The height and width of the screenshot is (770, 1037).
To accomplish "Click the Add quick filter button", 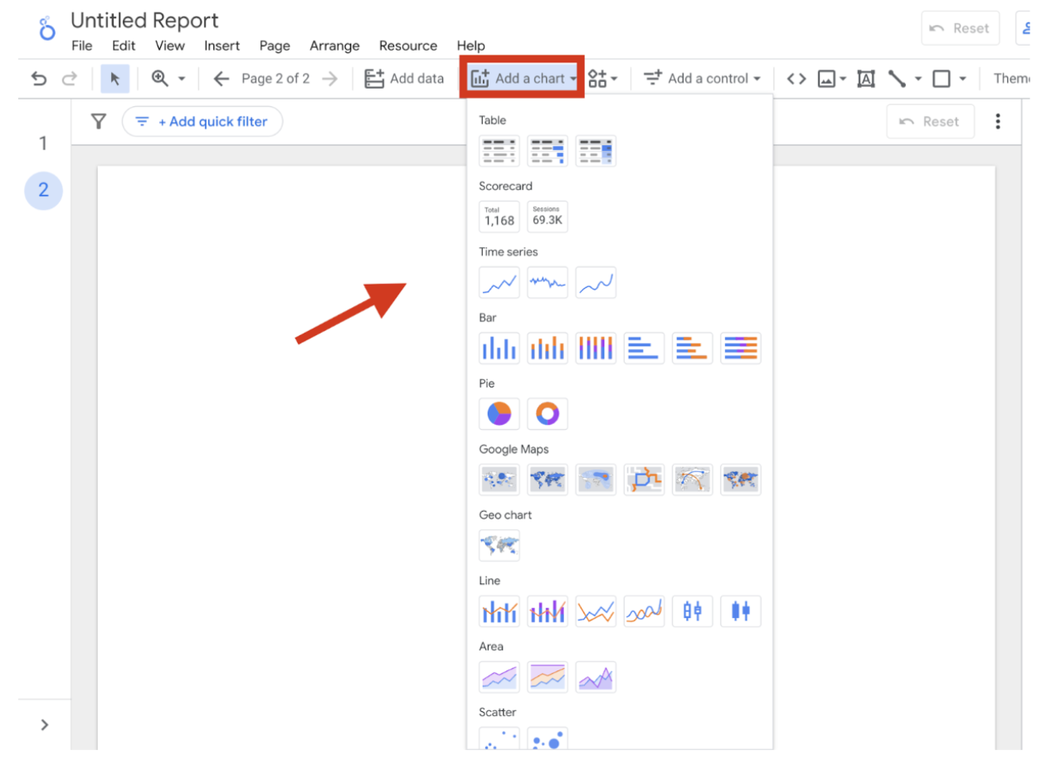I will (202, 122).
